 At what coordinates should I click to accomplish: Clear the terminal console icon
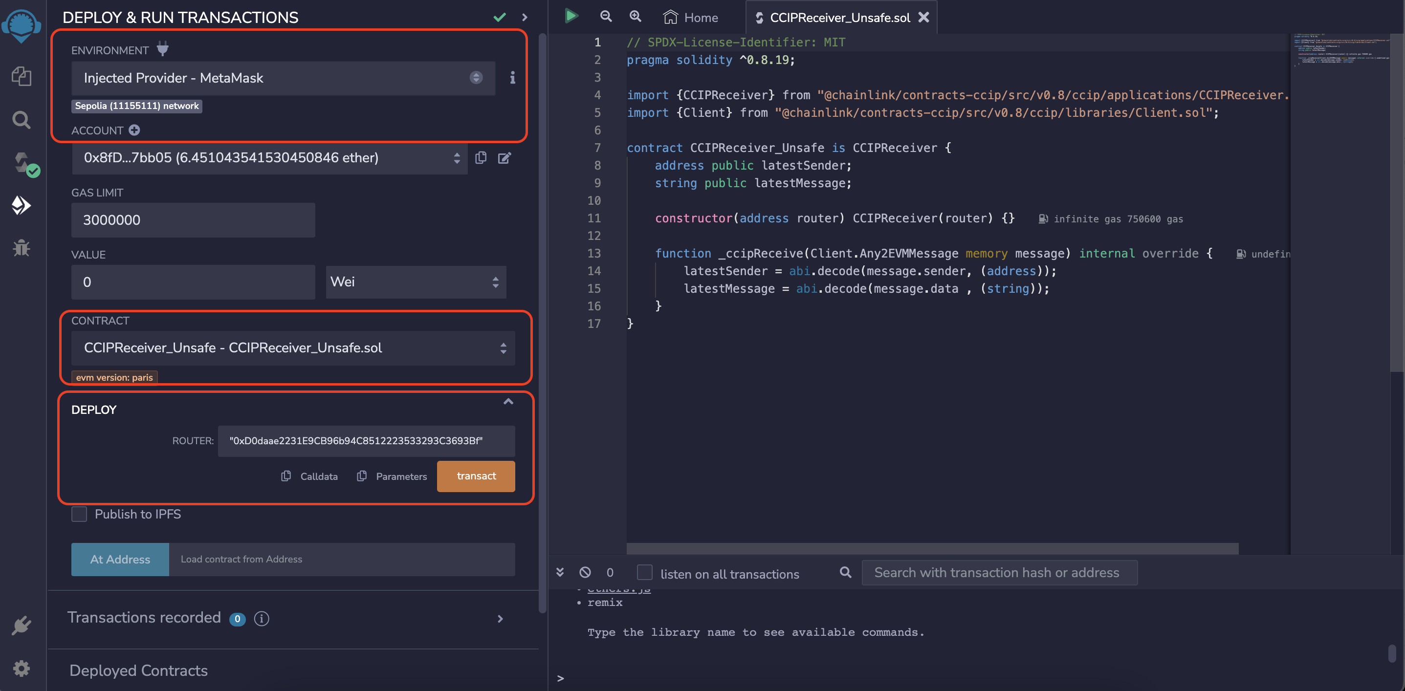[x=585, y=572]
